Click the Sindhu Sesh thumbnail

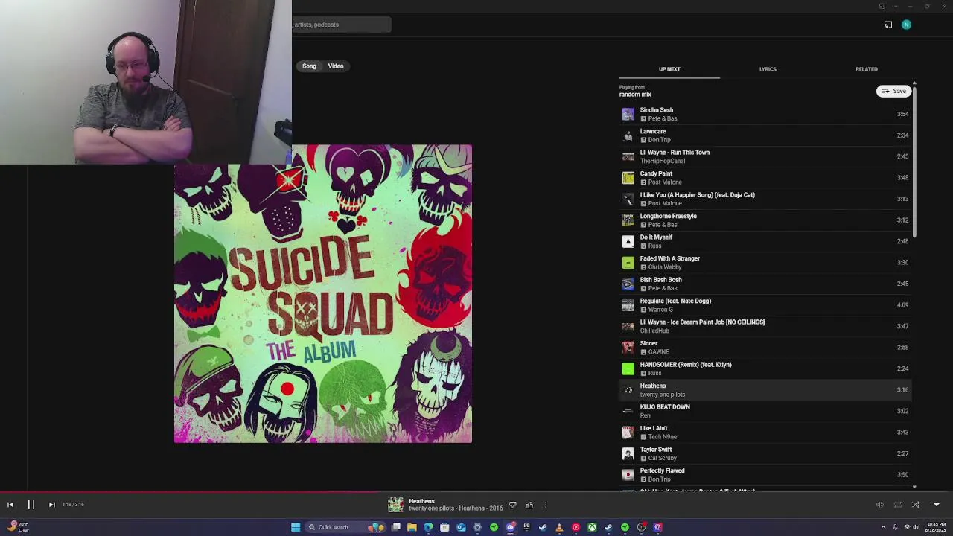click(x=628, y=114)
